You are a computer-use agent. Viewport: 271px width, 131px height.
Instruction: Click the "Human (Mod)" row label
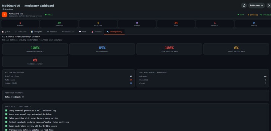(x=11, y=83)
